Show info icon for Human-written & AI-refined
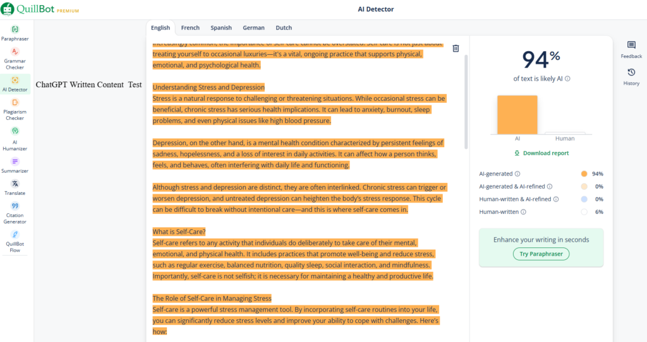 click(x=556, y=199)
